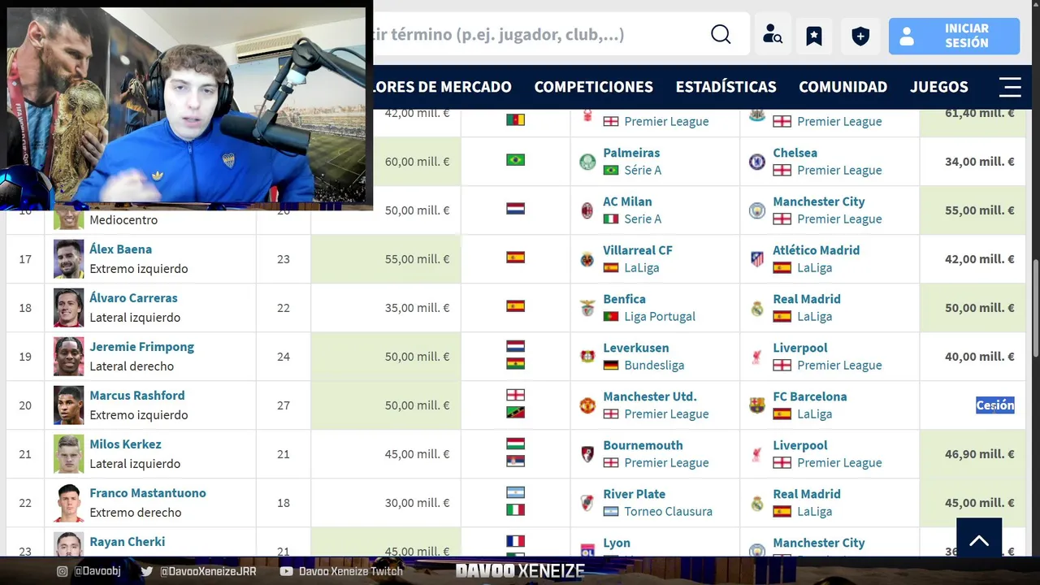Open the Villarreal CF club link
Image resolution: width=1040 pixels, height=585 pixels.
point(637,250)
